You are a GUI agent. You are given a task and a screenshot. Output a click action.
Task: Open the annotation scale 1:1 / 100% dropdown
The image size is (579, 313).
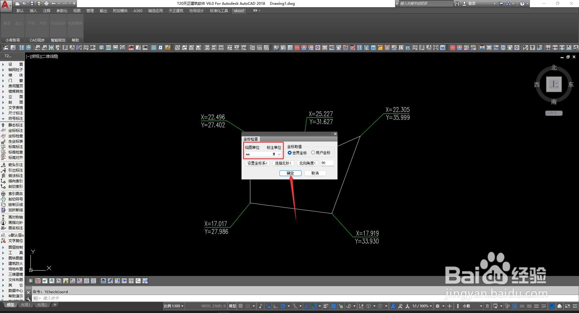(x=422, y=306)
